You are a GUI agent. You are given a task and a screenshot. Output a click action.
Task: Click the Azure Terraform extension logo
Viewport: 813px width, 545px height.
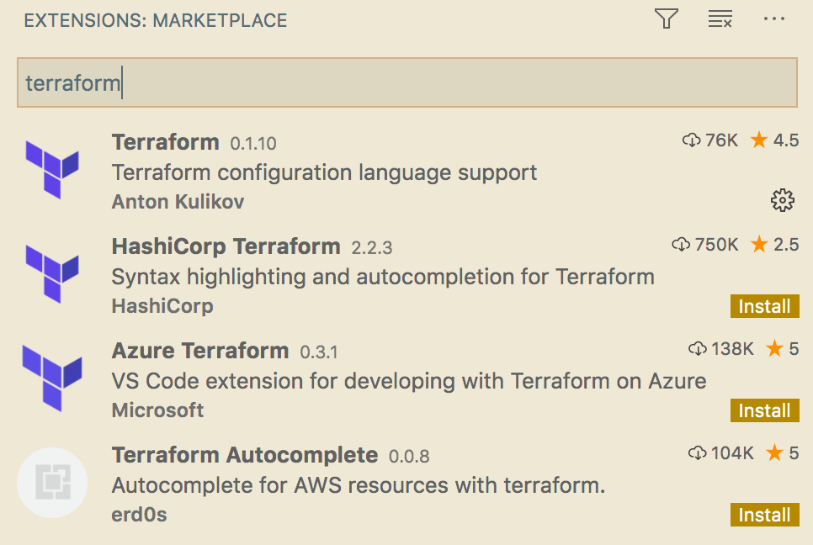[x=52, y=377]
